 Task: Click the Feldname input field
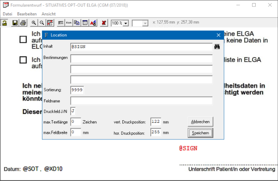tap(141, 101)
